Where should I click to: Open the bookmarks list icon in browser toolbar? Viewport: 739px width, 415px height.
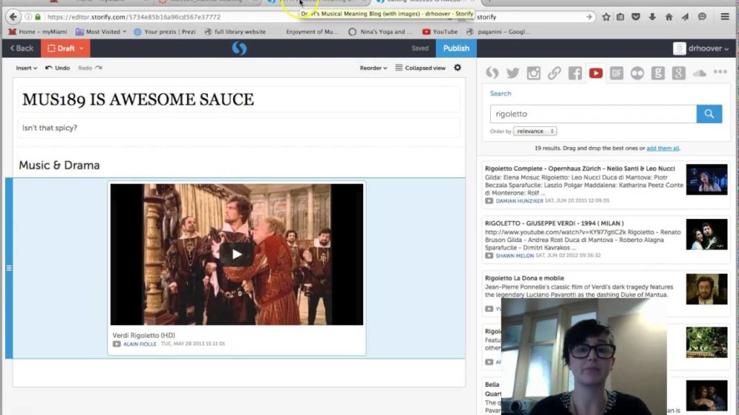620,17
